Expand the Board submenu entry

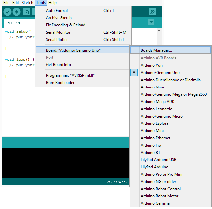[83, 50]
